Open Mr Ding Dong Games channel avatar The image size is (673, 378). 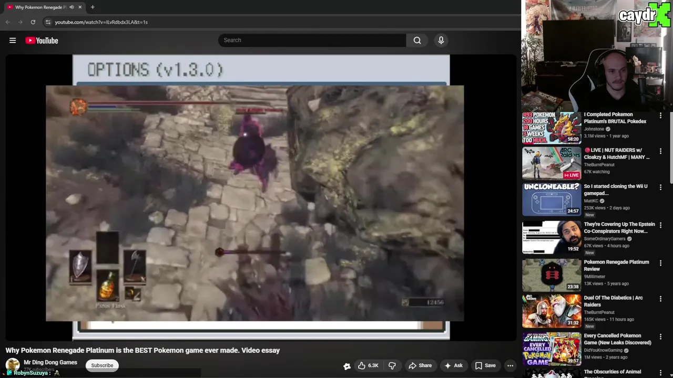[12, 365]
